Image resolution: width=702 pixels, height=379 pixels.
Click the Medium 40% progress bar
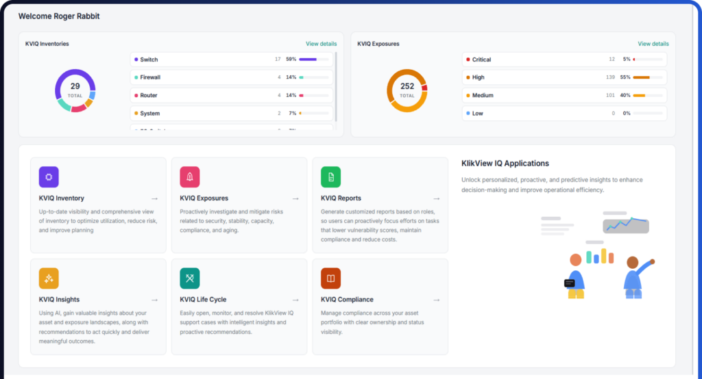point(648,95)
